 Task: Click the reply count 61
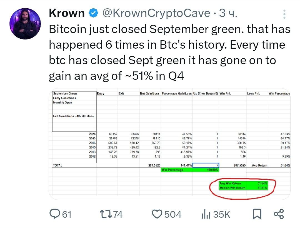(67, 214)
